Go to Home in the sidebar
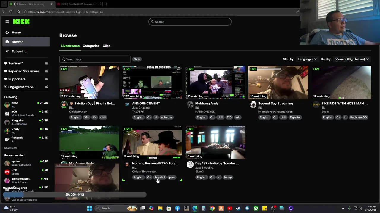The height and width of the screenshot is (213, 380). (x=26, y=32)
